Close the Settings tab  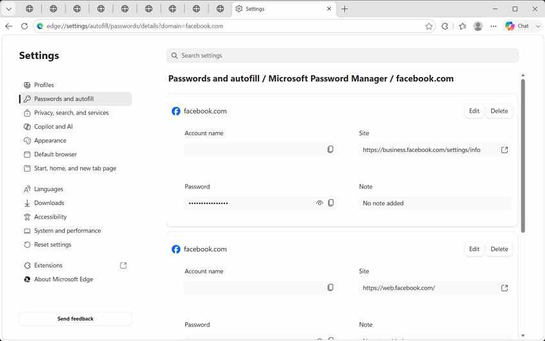pos(329,9)
